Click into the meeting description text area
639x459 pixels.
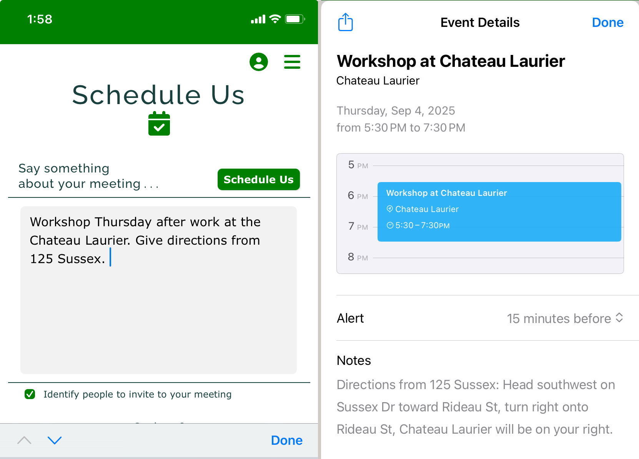click(158, 307)
